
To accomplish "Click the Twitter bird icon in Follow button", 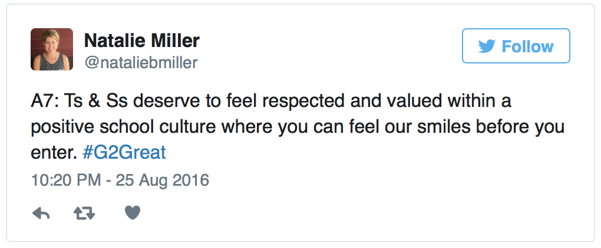I will pyautogui.click(x=487, y=46).
